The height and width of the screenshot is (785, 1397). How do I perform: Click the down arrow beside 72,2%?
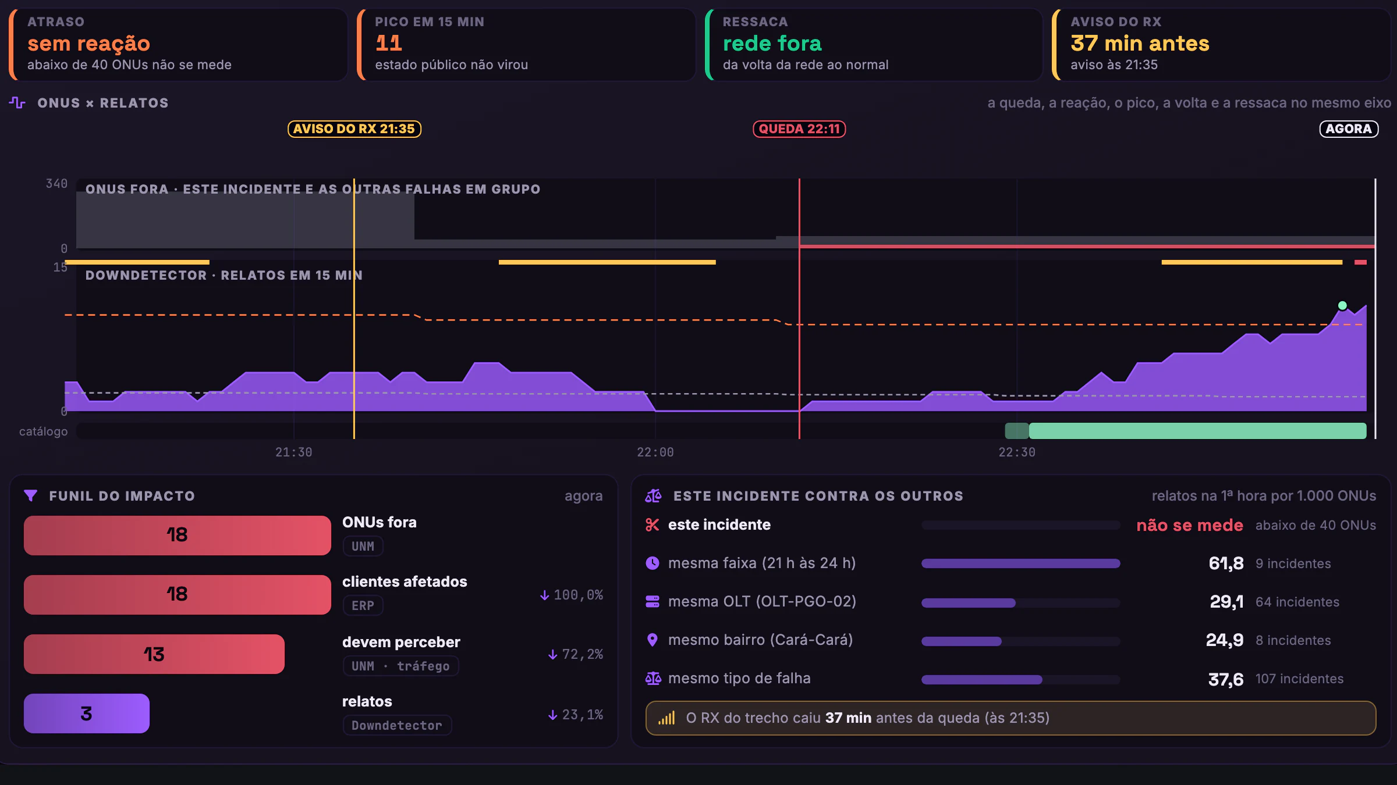[x=553, y=654]
